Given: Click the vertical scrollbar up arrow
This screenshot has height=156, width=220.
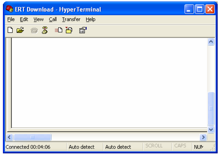Looking at the screenshot, I should pos(211,42).
